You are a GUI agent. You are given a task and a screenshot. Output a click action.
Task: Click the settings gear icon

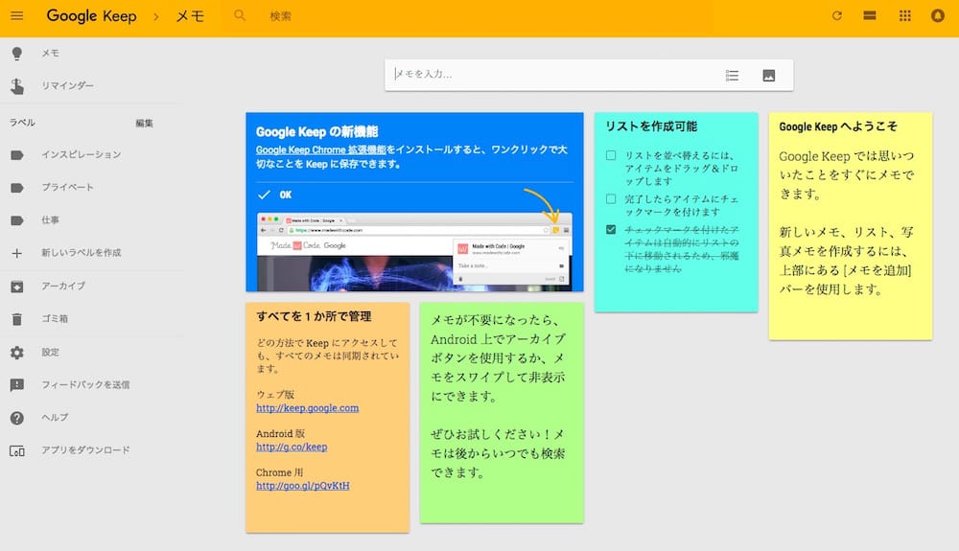17,353
